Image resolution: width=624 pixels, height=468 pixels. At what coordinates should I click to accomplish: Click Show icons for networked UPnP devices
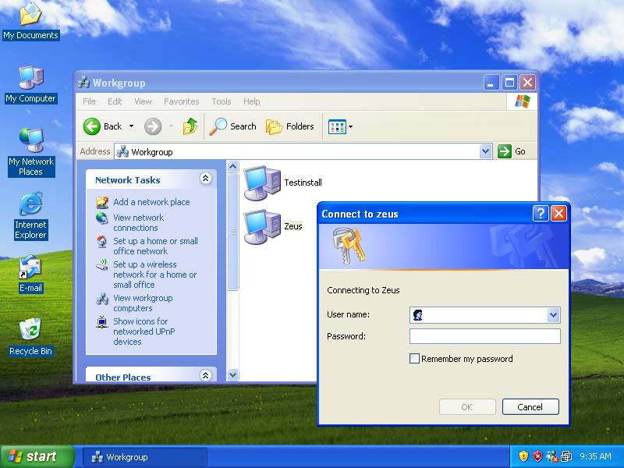(144, 331)
